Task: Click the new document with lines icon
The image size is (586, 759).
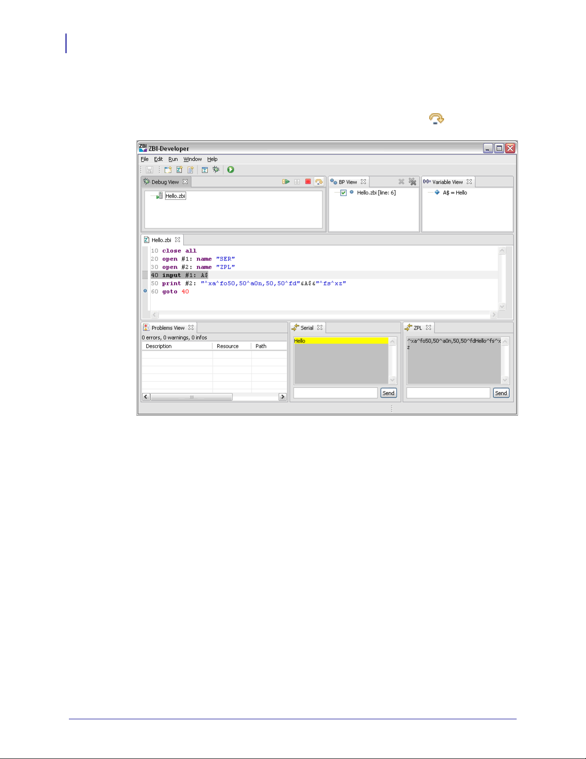Action: click(190, 170)
